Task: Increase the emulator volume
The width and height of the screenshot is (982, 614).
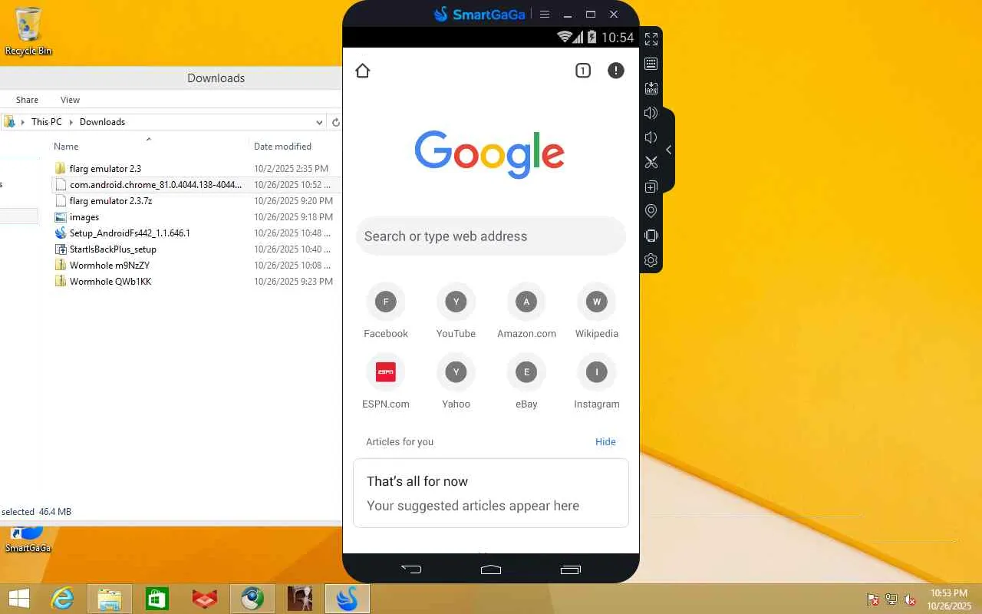Action: point(651,113)
